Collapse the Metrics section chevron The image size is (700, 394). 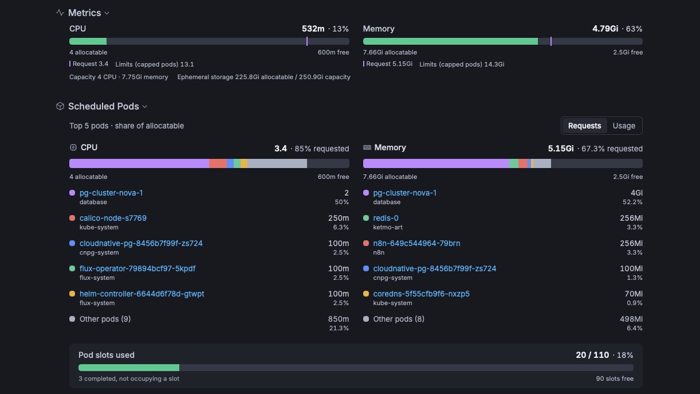coord(107,13)
